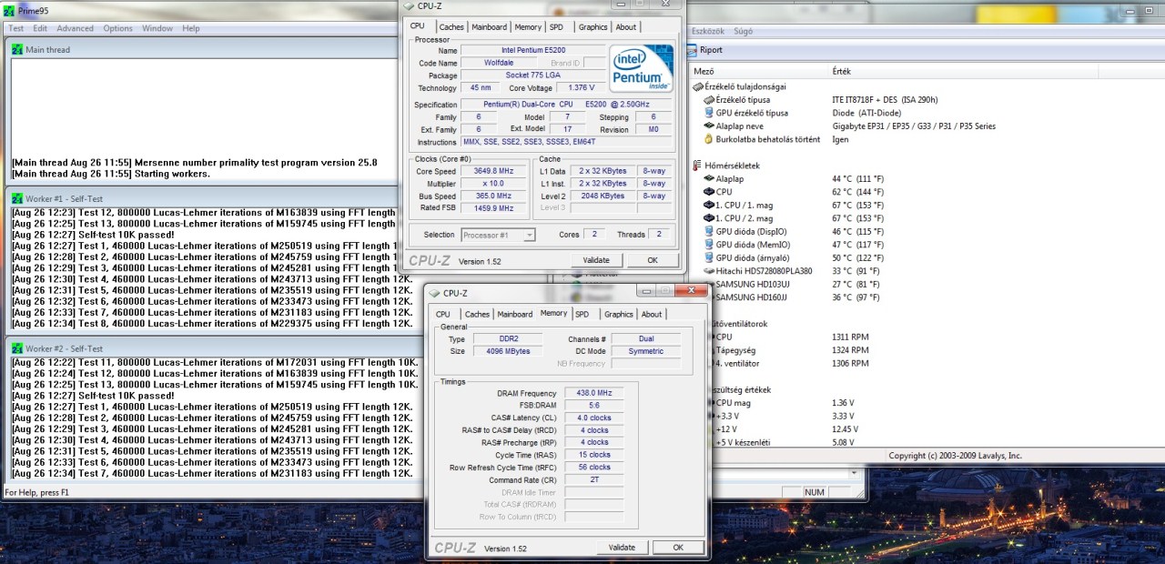1165x564 pixels.
Task: Click the lock icon beside Burkolatba behatolás történt
Action: (x=709, y=139)
